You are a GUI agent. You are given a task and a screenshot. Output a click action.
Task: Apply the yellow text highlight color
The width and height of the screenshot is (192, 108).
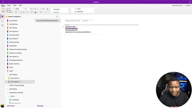(x=31, y=12)
